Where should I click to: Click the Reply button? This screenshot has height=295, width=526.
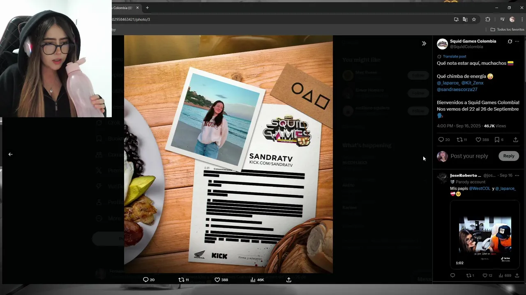pyautogui.click(x=509, y=156)
